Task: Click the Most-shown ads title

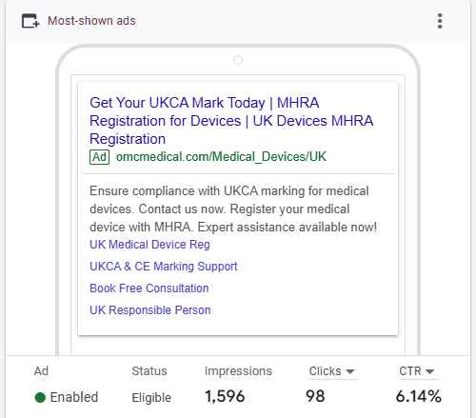Action: coord(91,21)
